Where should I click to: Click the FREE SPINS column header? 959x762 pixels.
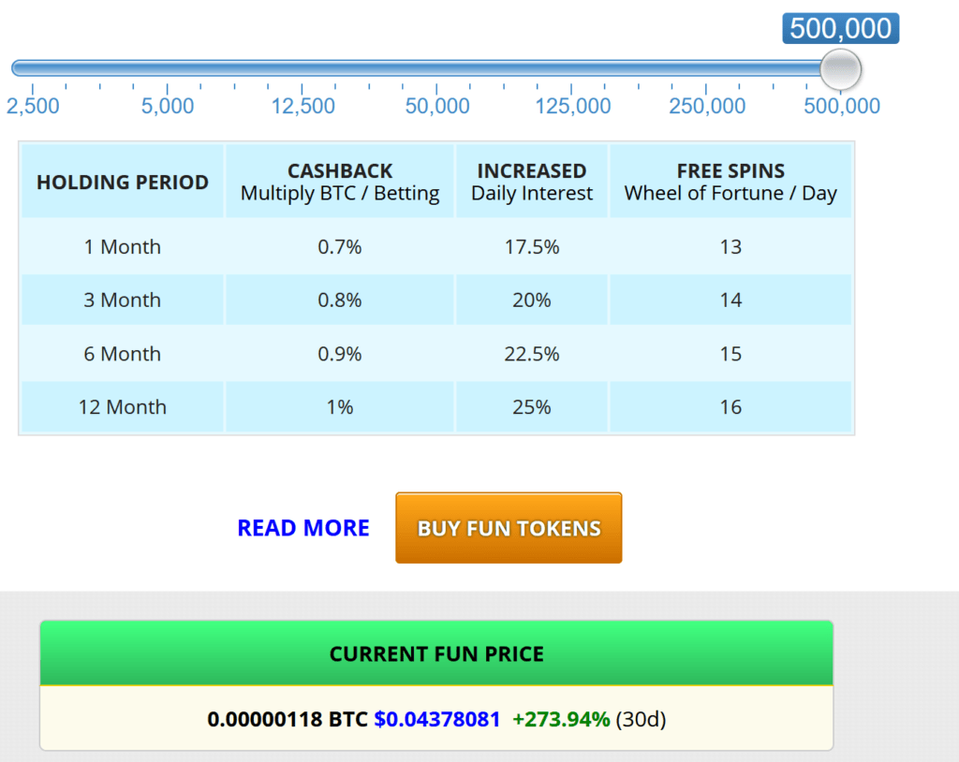(x=730, y=182)
